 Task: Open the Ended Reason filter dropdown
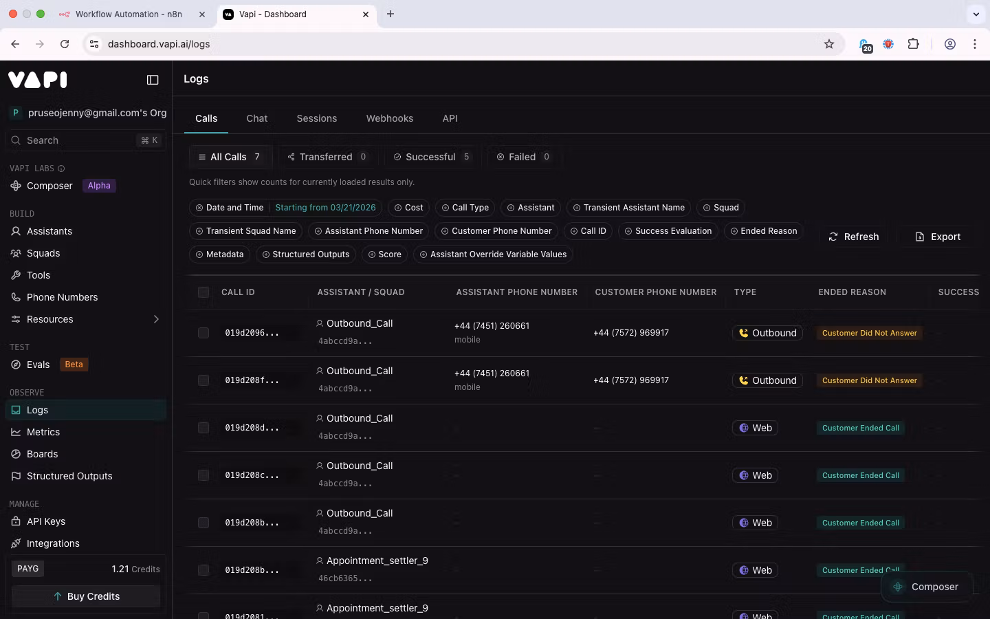[763, 231]
